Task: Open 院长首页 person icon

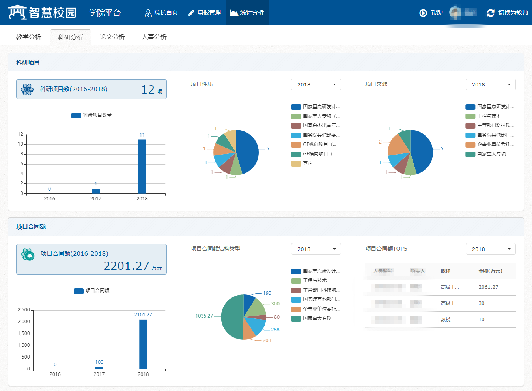Action: click(x=148, y=13)
